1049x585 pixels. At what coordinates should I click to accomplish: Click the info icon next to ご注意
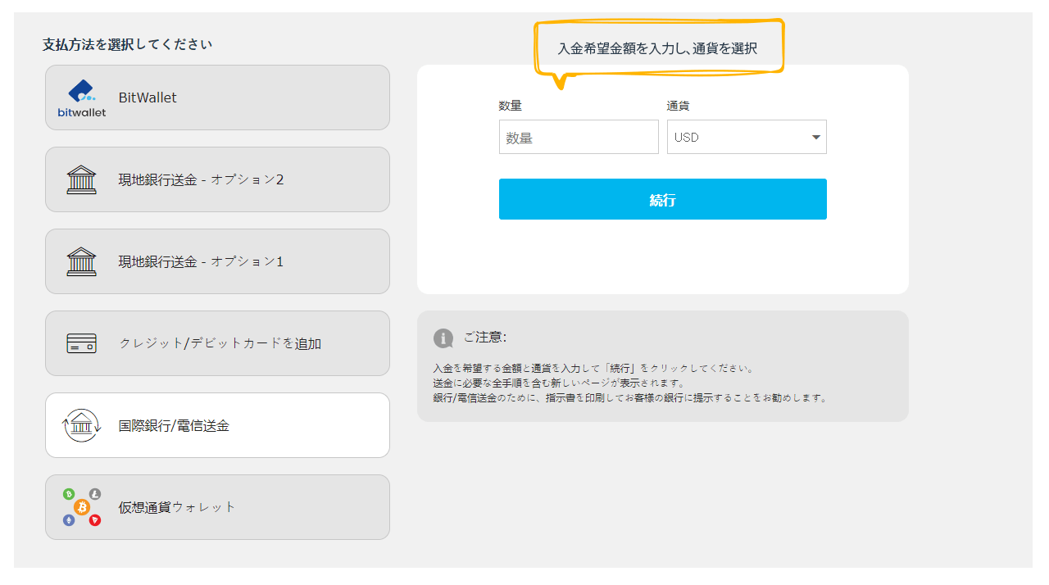(x=443, y=338)
